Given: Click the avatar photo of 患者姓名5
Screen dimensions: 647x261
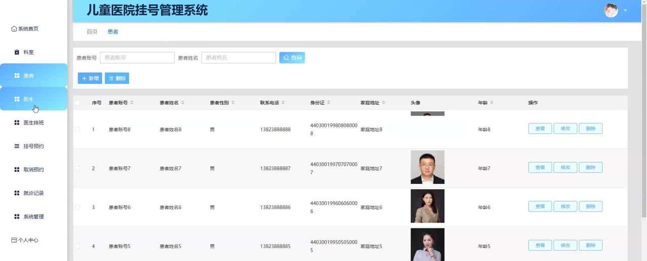Looking at the screenshot, I should point(428,244).
